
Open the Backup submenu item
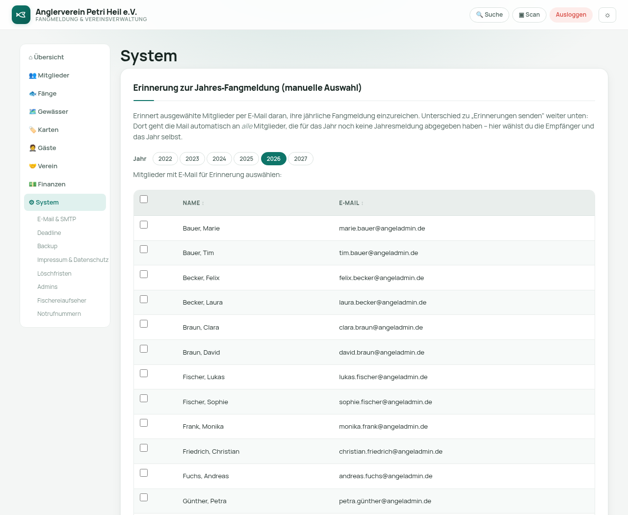[x=48, y=246]
